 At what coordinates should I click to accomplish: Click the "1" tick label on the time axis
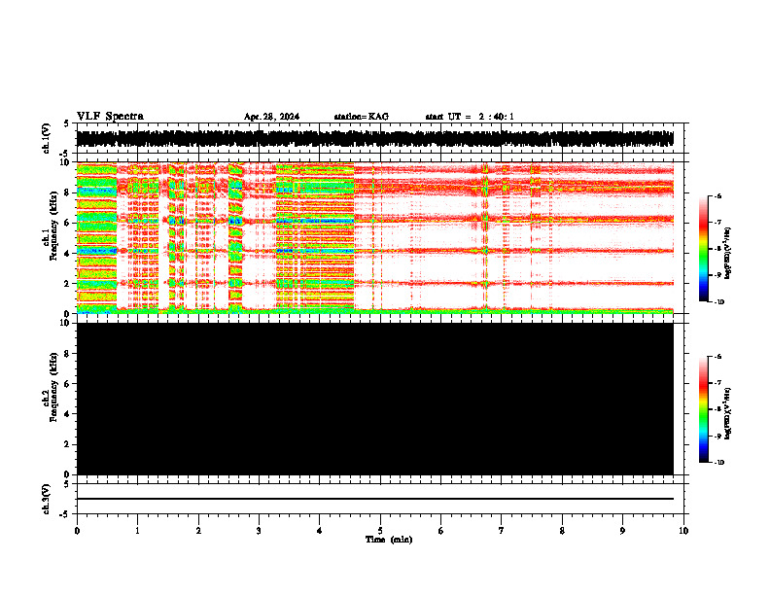(x=137, y=531)
